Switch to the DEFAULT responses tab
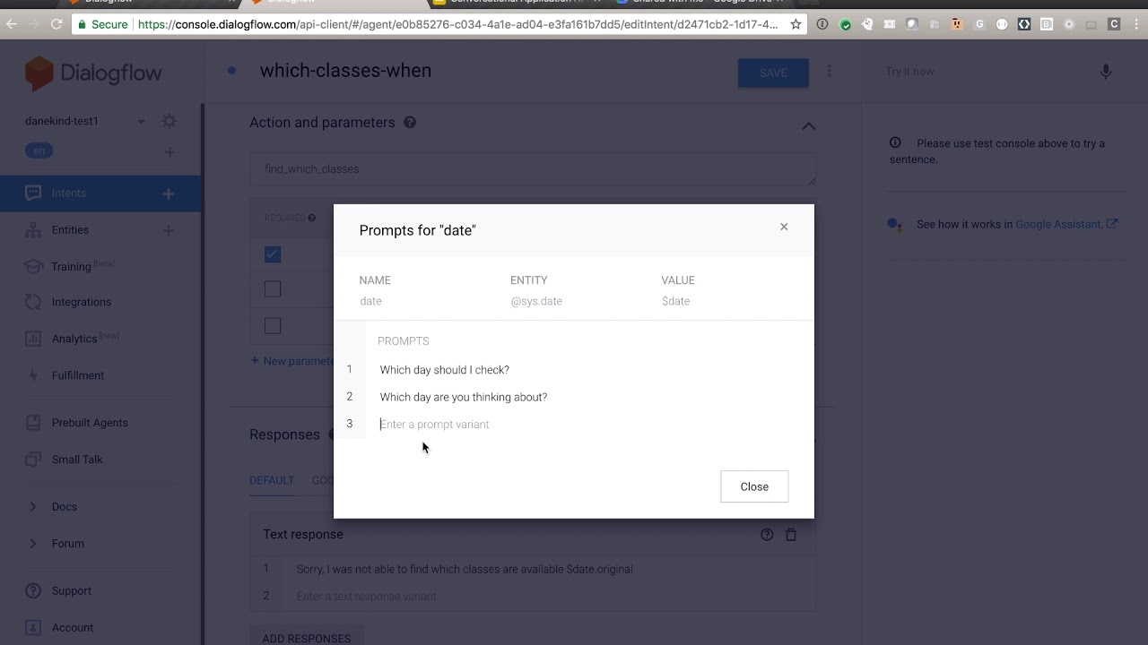The image size is (1148, 645). [272, 480]
